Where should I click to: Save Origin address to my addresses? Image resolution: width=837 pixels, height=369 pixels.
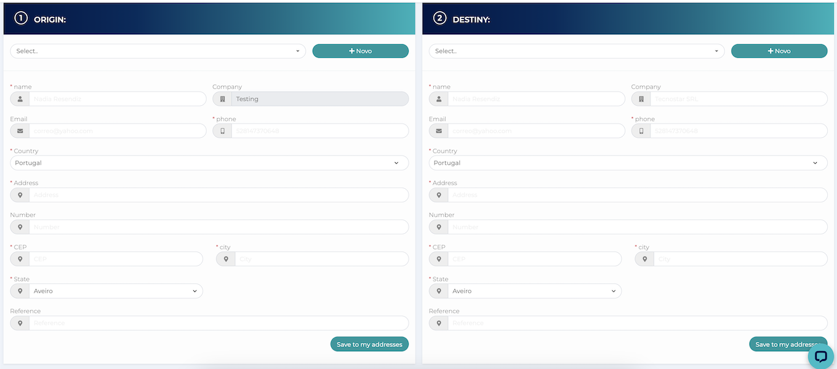[369, 344]
